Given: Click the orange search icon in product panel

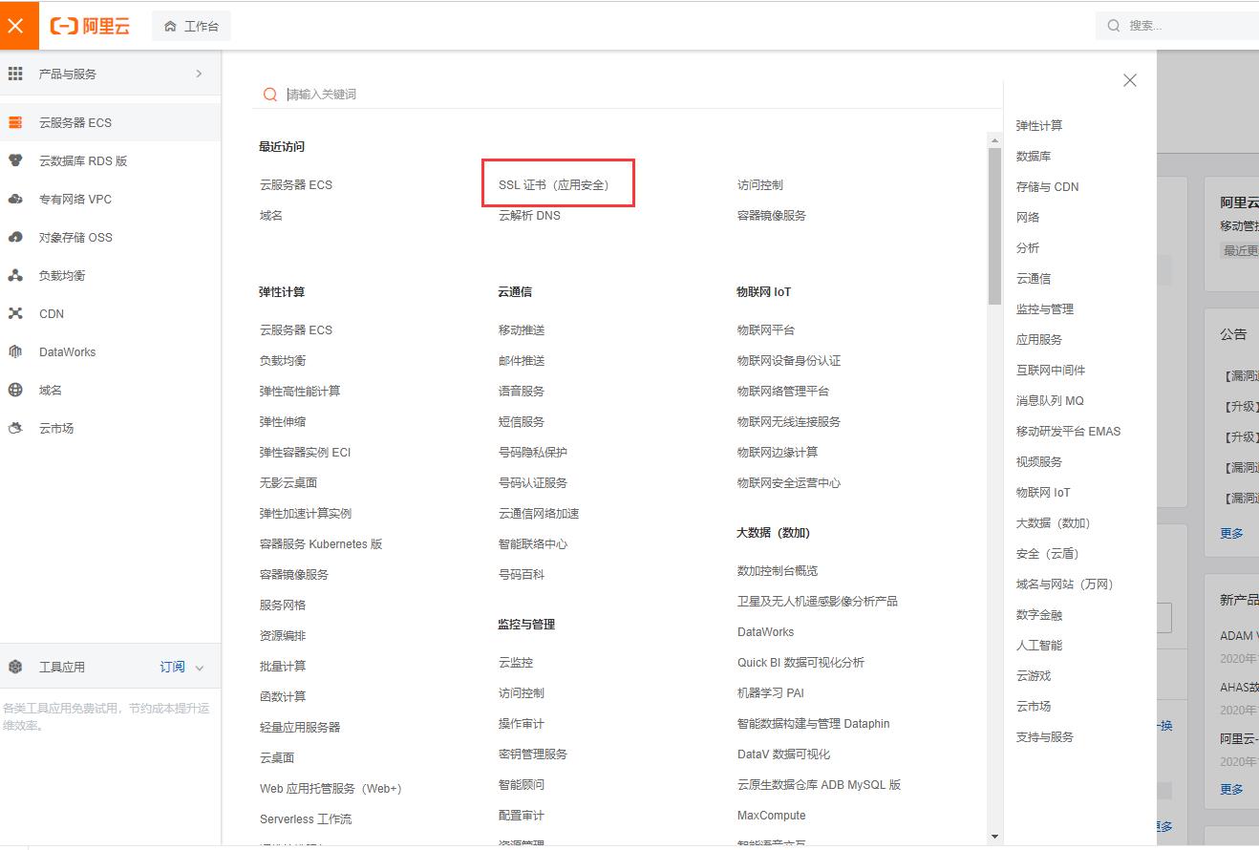Looking at the screenshot, I should [x=270, y=94].
